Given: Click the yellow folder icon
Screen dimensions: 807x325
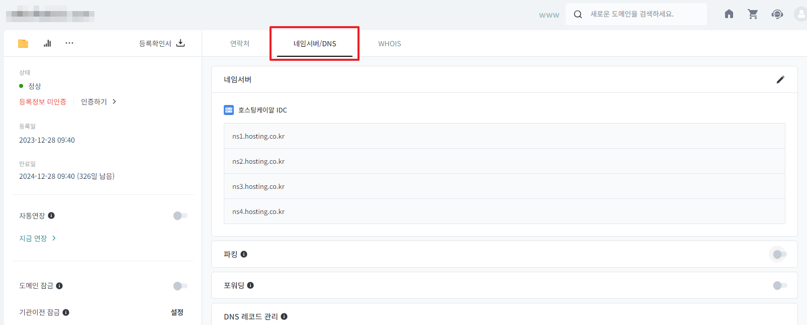Looking at the screenshot, I should (23, 44).
